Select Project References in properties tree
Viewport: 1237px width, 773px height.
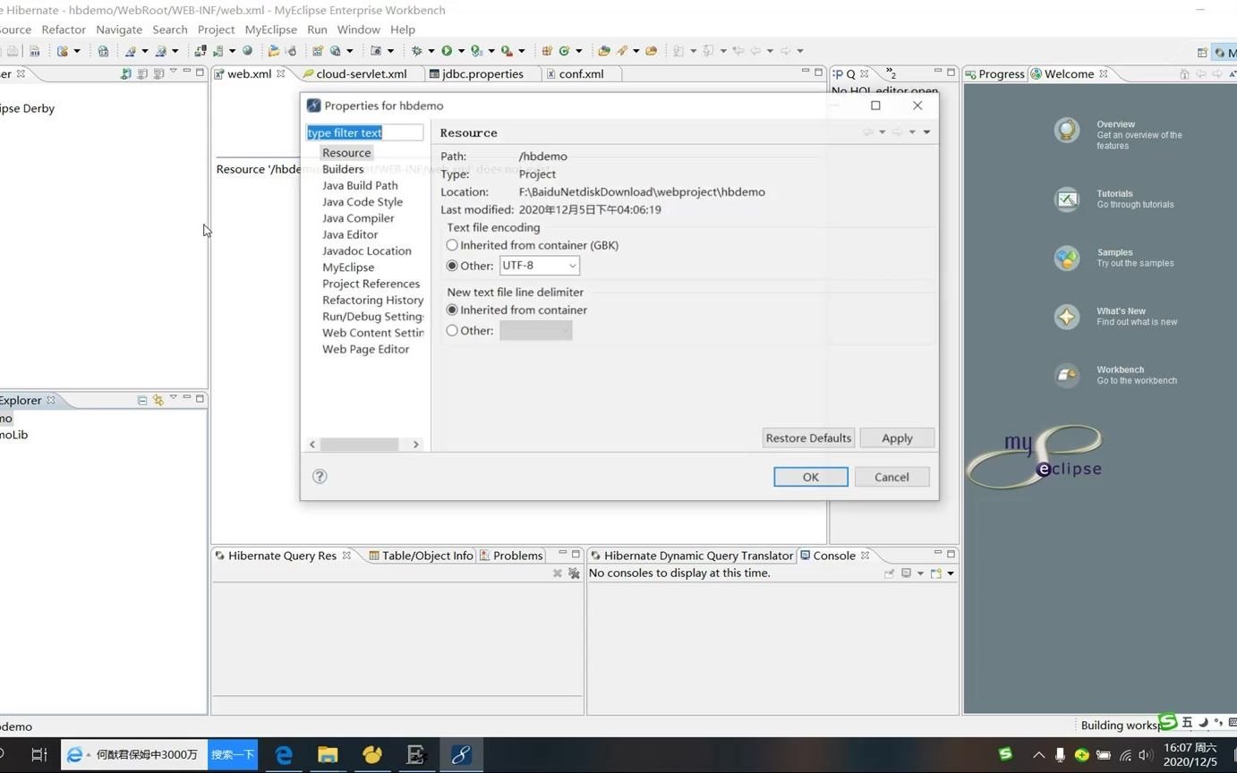pos(371,284)
